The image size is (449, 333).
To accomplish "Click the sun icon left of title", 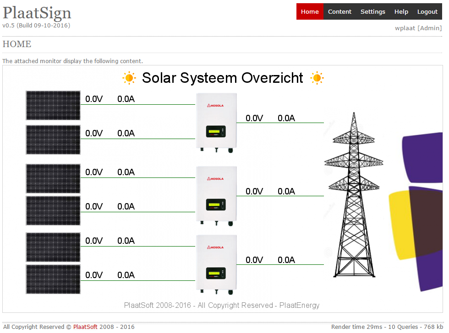I will (129, 78).
